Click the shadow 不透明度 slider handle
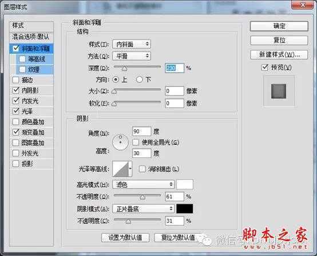This screenshot has height=256, width=317. 128,222
